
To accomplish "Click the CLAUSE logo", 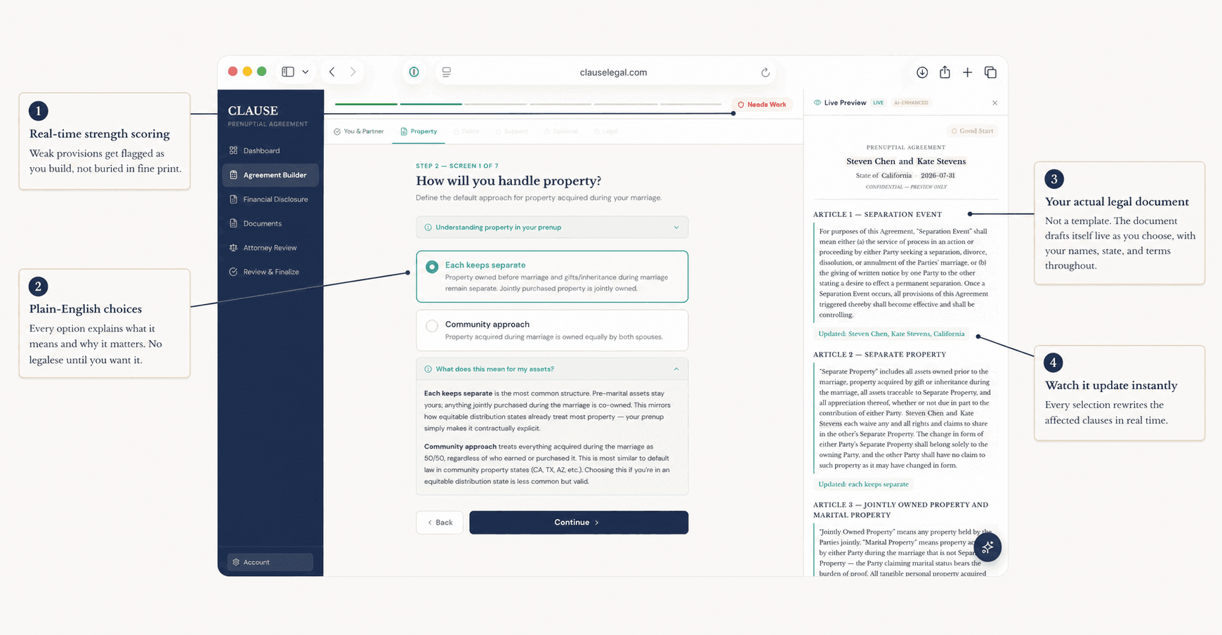I will [253, 111].
